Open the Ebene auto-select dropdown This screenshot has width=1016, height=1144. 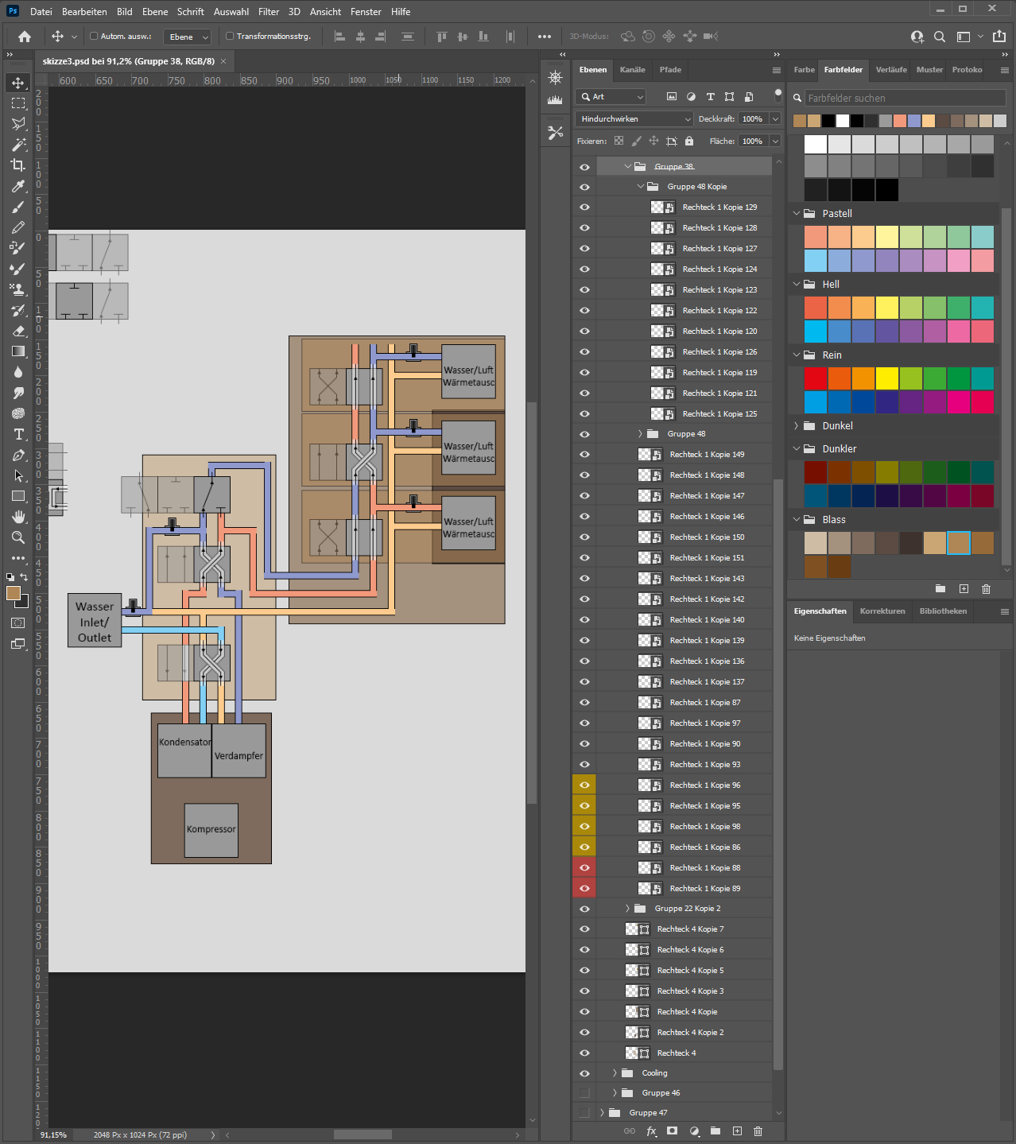[188, 37]
